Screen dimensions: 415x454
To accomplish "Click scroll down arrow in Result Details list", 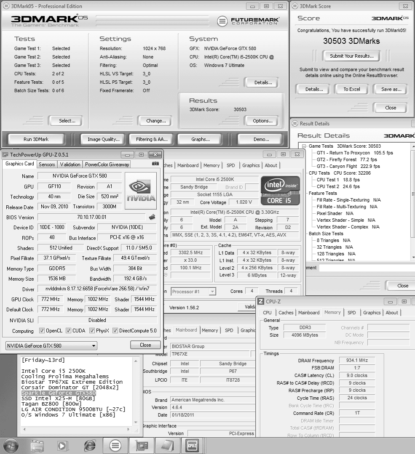I will (x=412, y=258).
